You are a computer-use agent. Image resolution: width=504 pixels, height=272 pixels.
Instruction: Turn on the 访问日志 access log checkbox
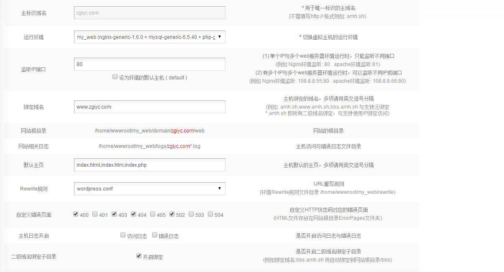[123, 235]
